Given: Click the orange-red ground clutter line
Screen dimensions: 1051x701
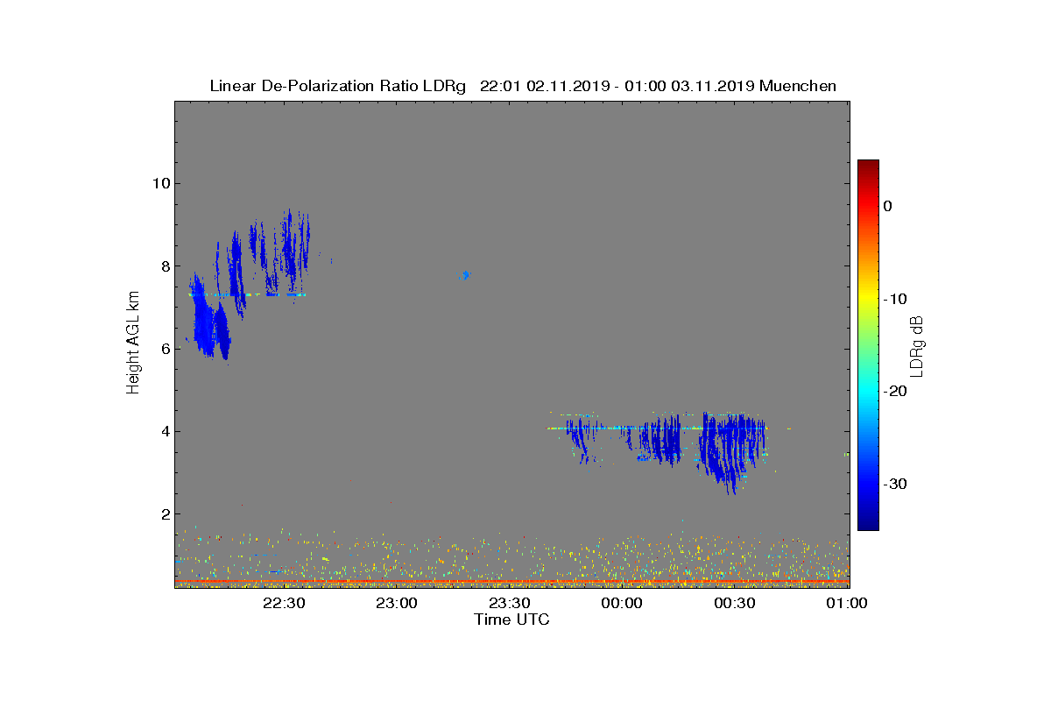Looking at the screenshot, I should (511, 581).
